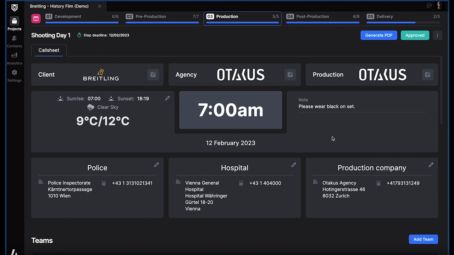Click the pink calendar icon
Screen dimensions: 454x255
click(36, 18)
